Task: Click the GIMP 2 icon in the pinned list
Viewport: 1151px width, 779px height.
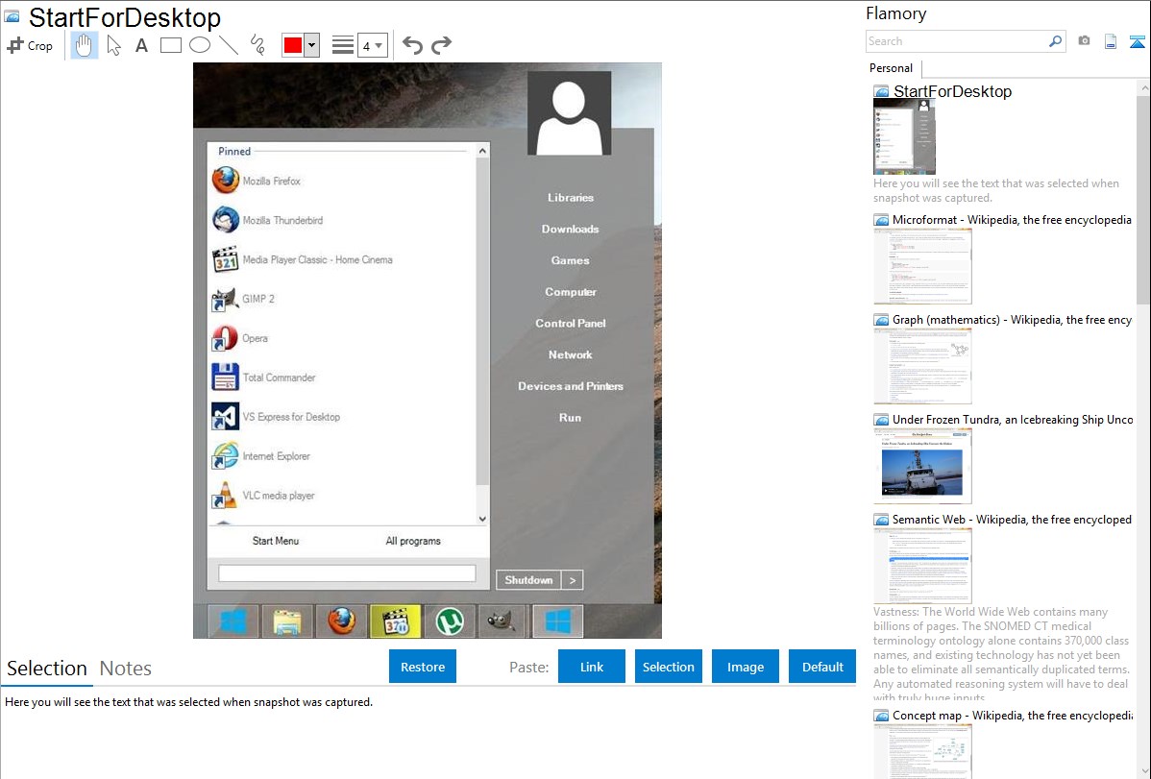Action: click(225, 299)
